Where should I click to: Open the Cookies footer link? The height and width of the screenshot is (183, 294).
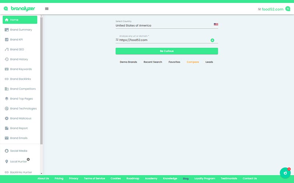[x=116, y=179]
